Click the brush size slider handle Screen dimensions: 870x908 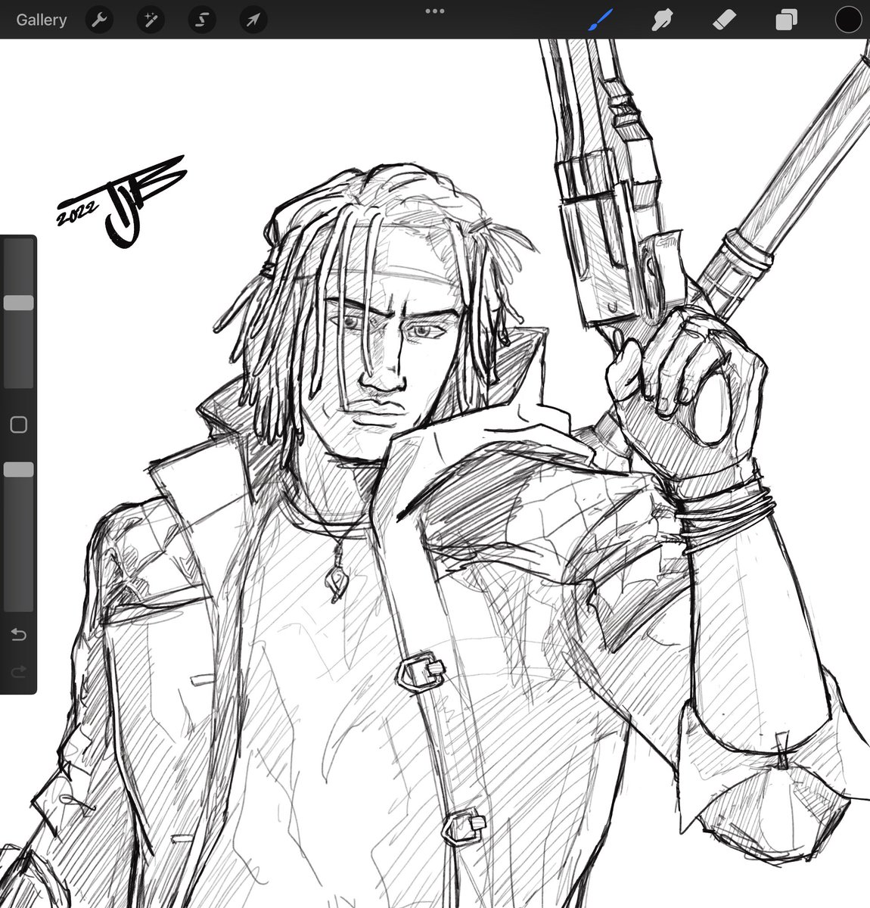tap(19, 303)
